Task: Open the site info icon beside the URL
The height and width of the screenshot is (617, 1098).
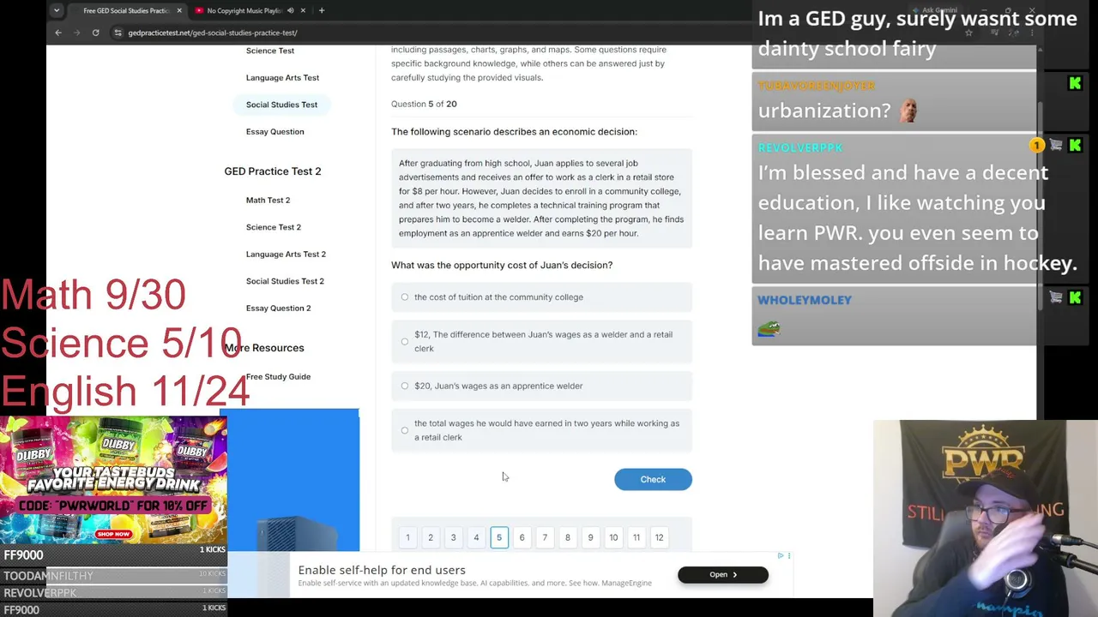Action: [118, 33]
